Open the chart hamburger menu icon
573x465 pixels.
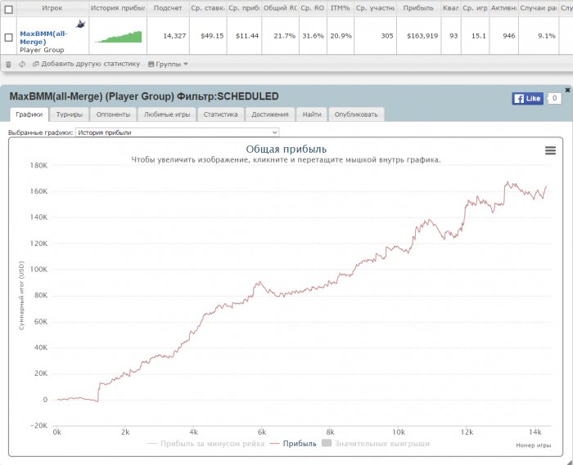(550, 150)
